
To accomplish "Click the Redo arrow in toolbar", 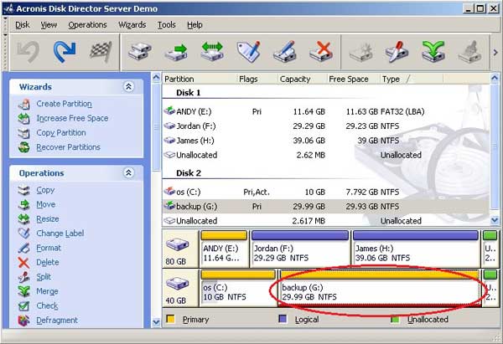I will [x=65, y=53].
